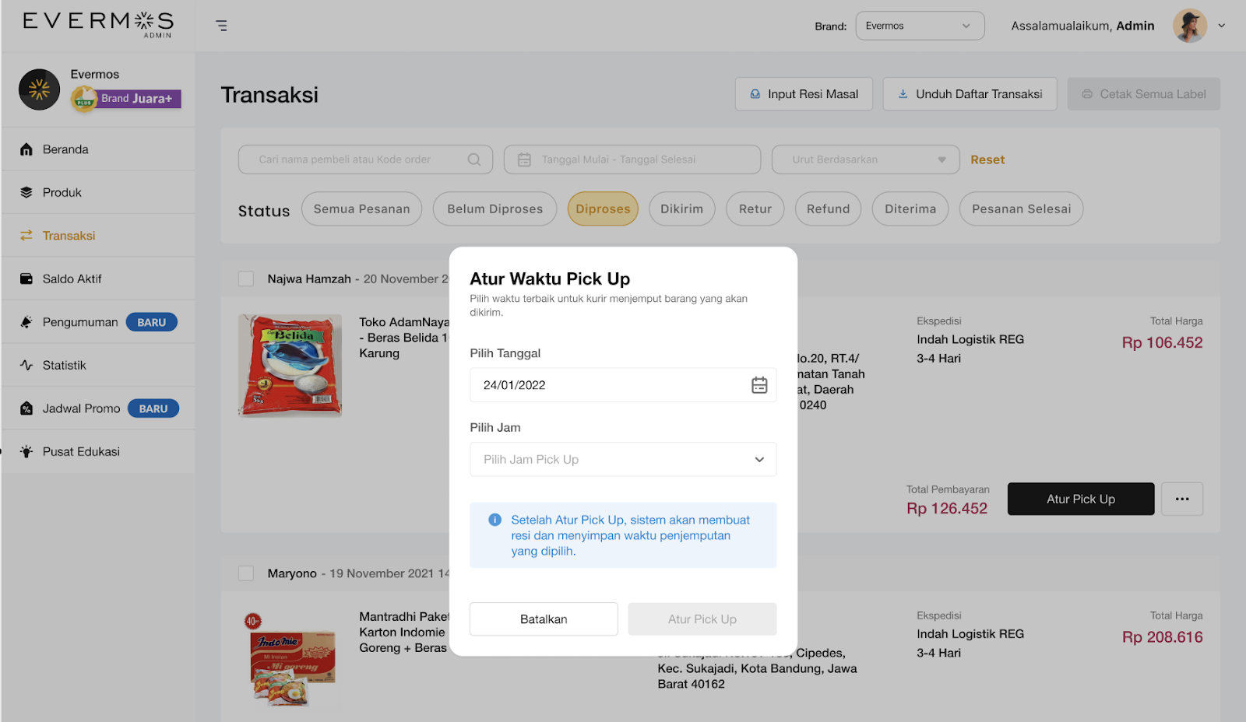Open the Brand Evermos dropdown
The height and width of the screenshot is (722, 1246).
click(x=920, y=25)
